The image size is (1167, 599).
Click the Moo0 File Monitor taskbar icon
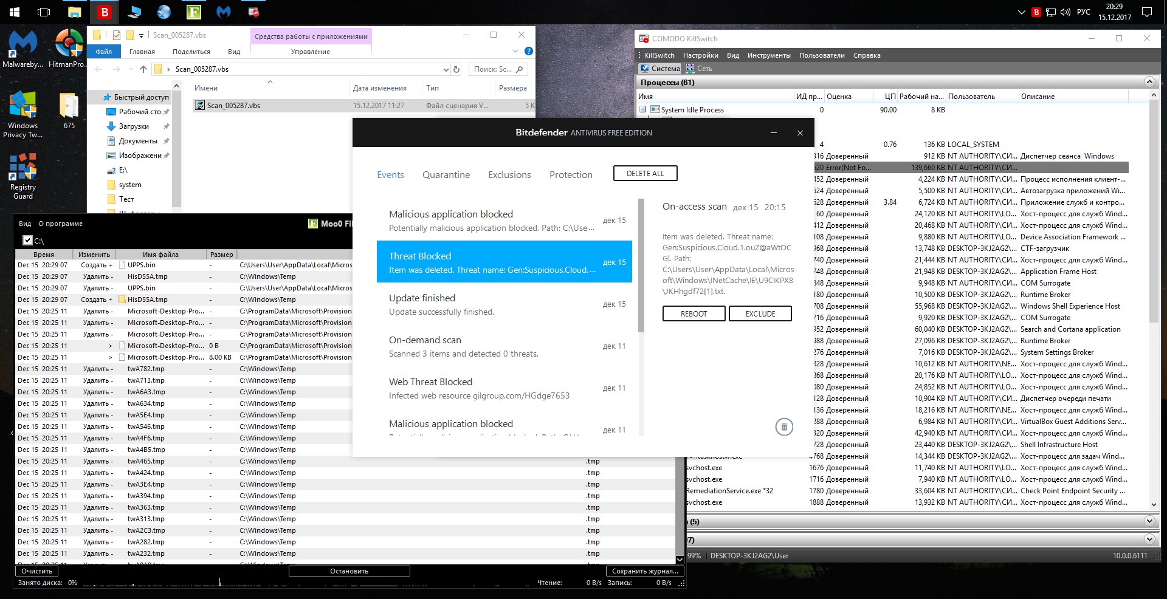(194, 12)
